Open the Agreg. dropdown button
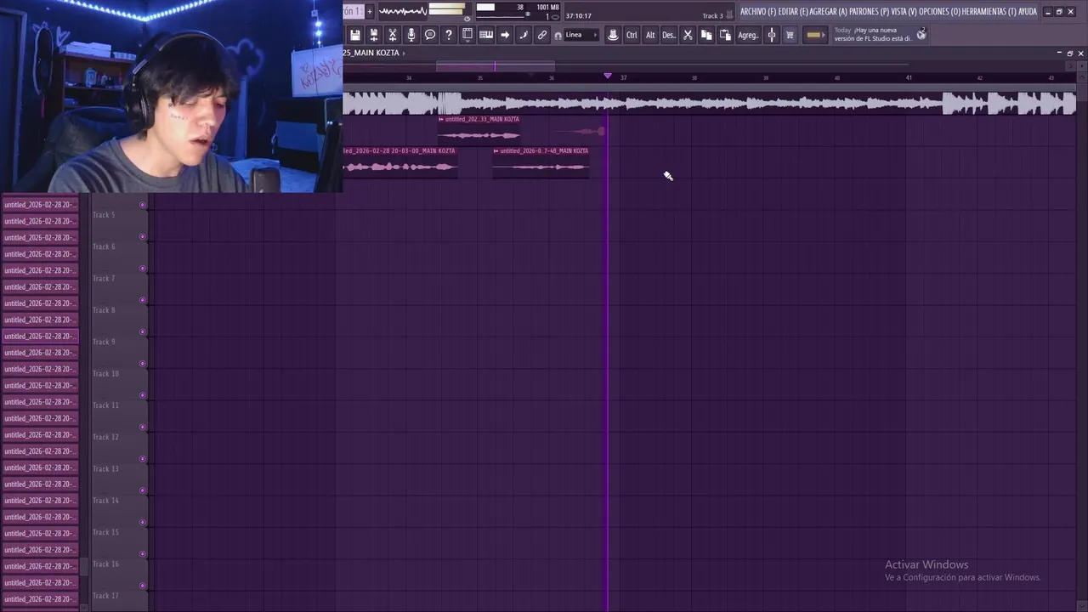 point(748,35)
